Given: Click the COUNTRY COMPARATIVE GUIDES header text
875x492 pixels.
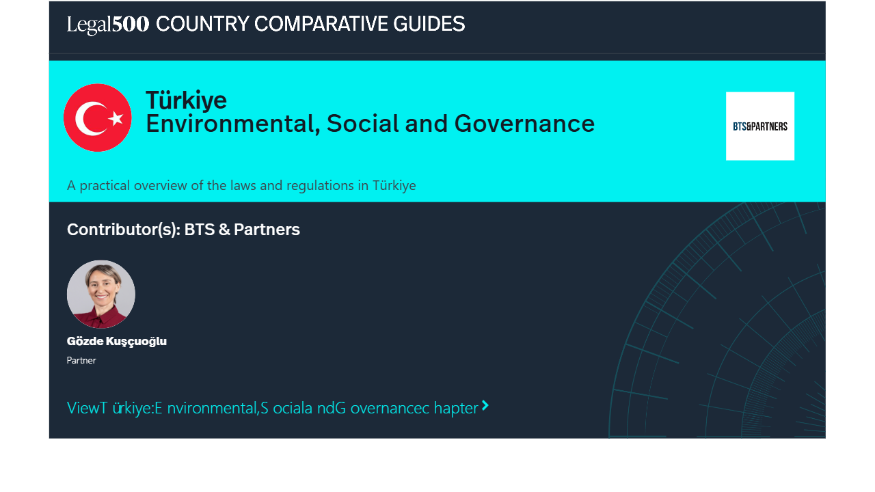Looking at the screenshot, I should coord(310,25).
